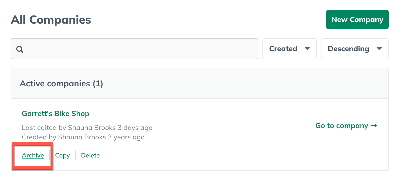Delete the Garrett's Bike Shop company
This screenshot has height=179, width=401.
(x=90, y=155)
